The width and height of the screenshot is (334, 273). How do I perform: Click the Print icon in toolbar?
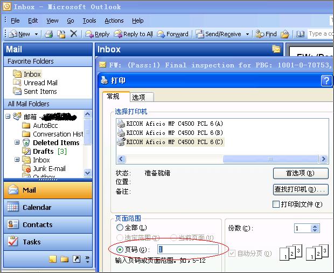point(49,34)
